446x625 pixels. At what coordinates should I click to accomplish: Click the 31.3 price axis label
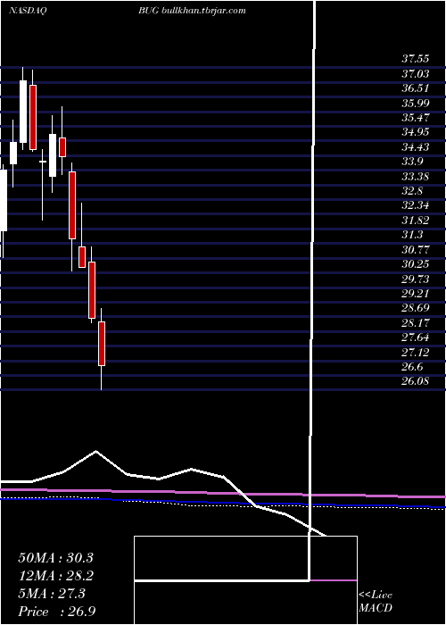(412, 235)
